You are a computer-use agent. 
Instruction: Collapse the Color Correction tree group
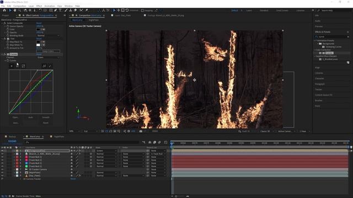click(x=315, y=50)
